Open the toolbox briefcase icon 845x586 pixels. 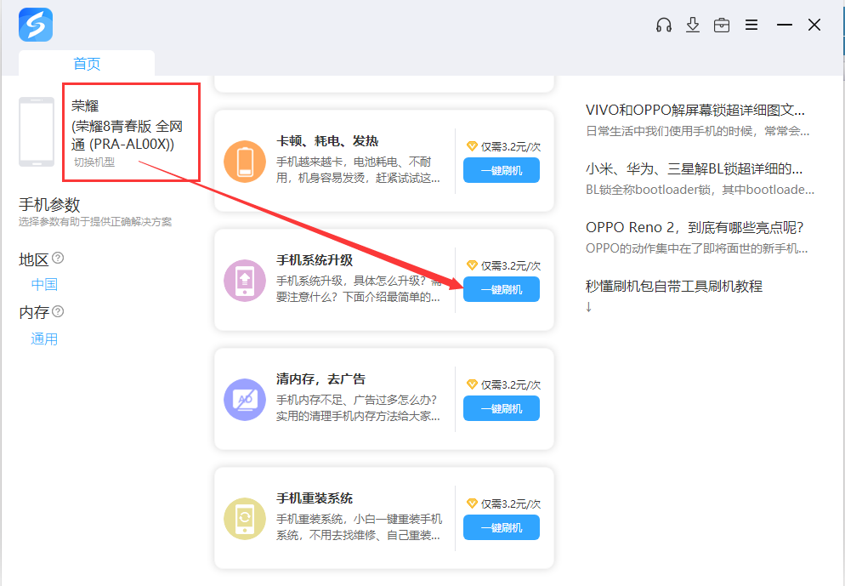coord(722,25)
